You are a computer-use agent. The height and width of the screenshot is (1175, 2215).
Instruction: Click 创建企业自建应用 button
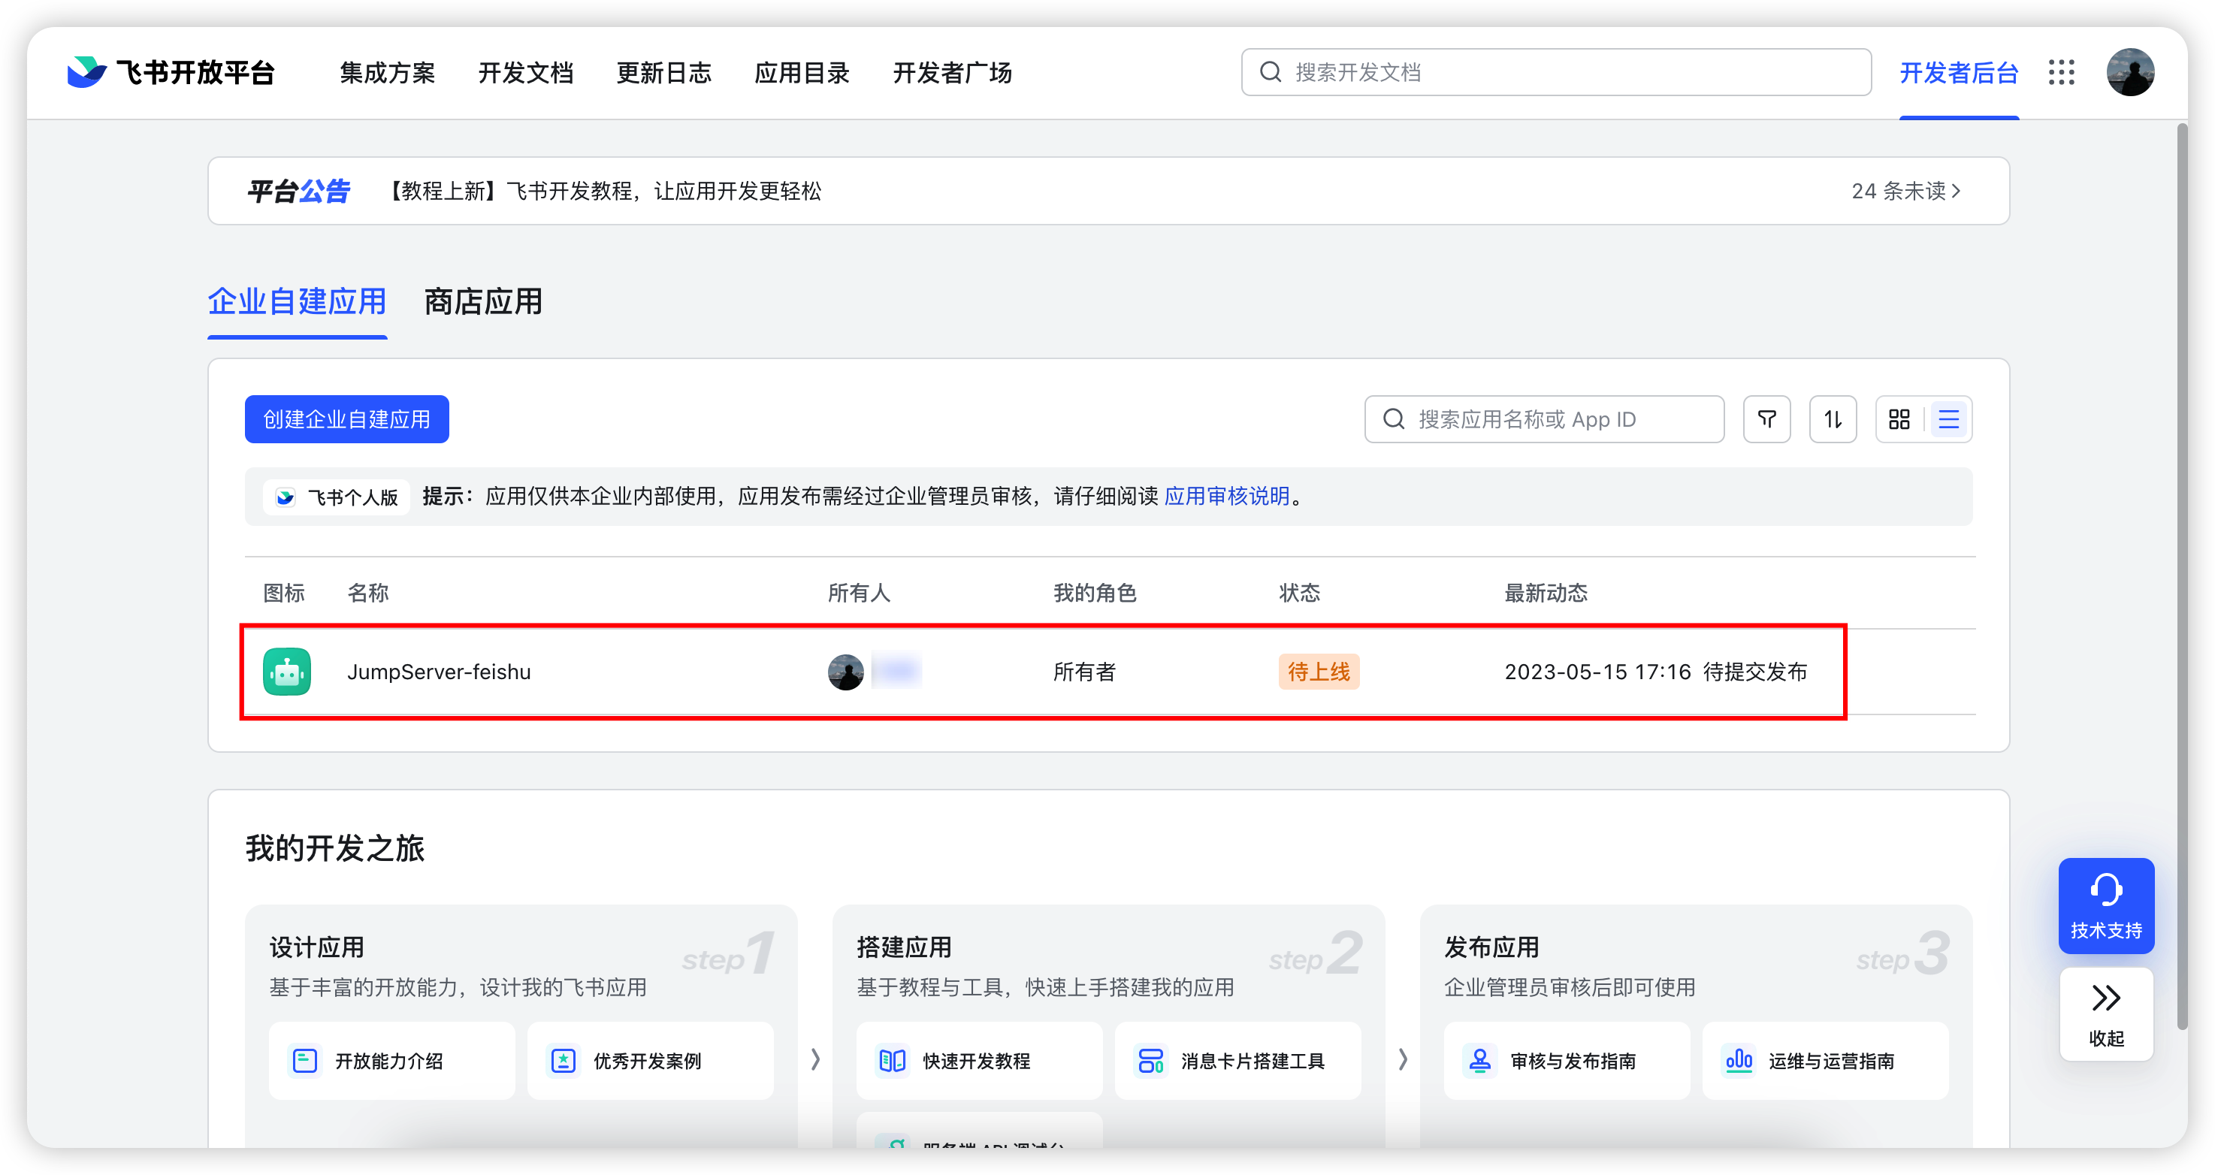pos(346,419)
